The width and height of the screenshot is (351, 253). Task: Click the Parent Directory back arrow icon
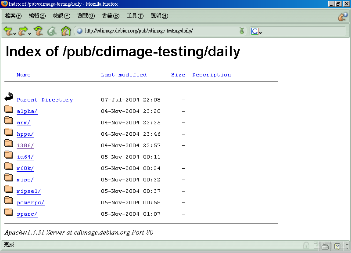[x=9, y=98]
